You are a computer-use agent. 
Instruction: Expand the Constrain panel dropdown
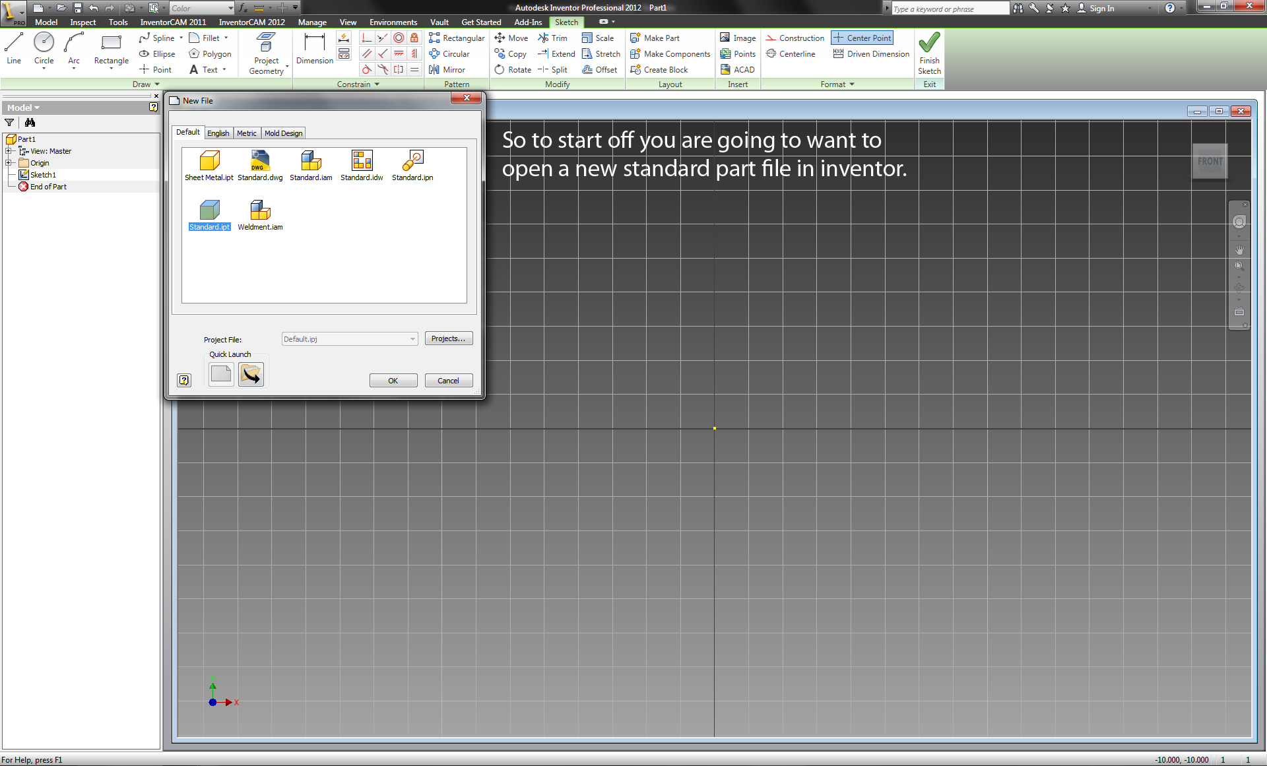coord(377,84)
